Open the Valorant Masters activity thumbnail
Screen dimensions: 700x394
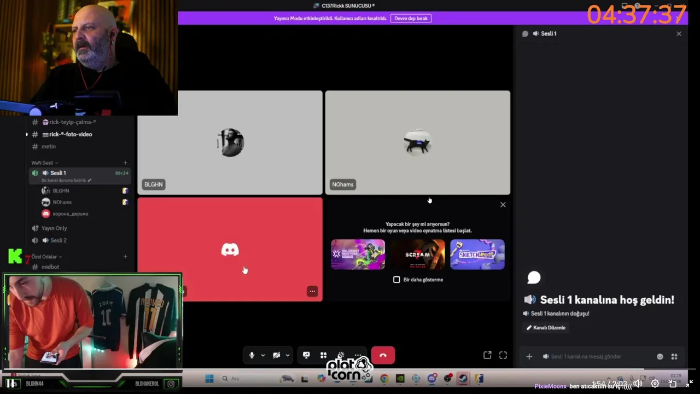point(358,254)
